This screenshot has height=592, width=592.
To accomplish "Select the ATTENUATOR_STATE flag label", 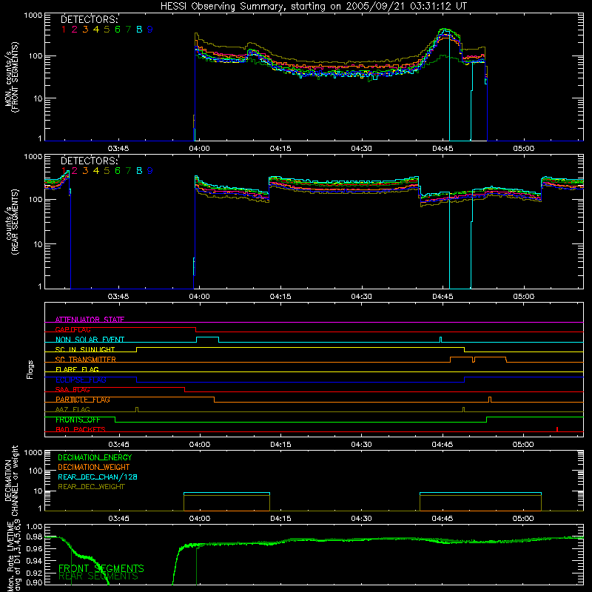I will coord(90,320).
